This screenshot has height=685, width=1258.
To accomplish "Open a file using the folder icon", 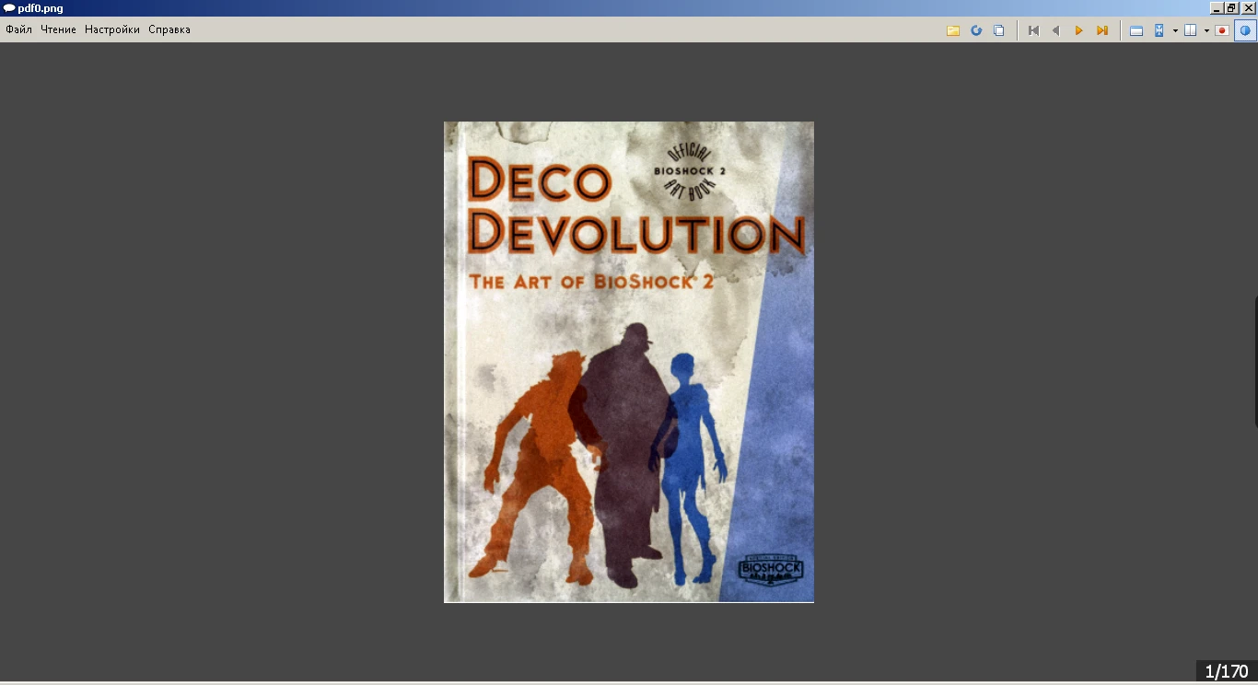I will [x=953, y=29].
